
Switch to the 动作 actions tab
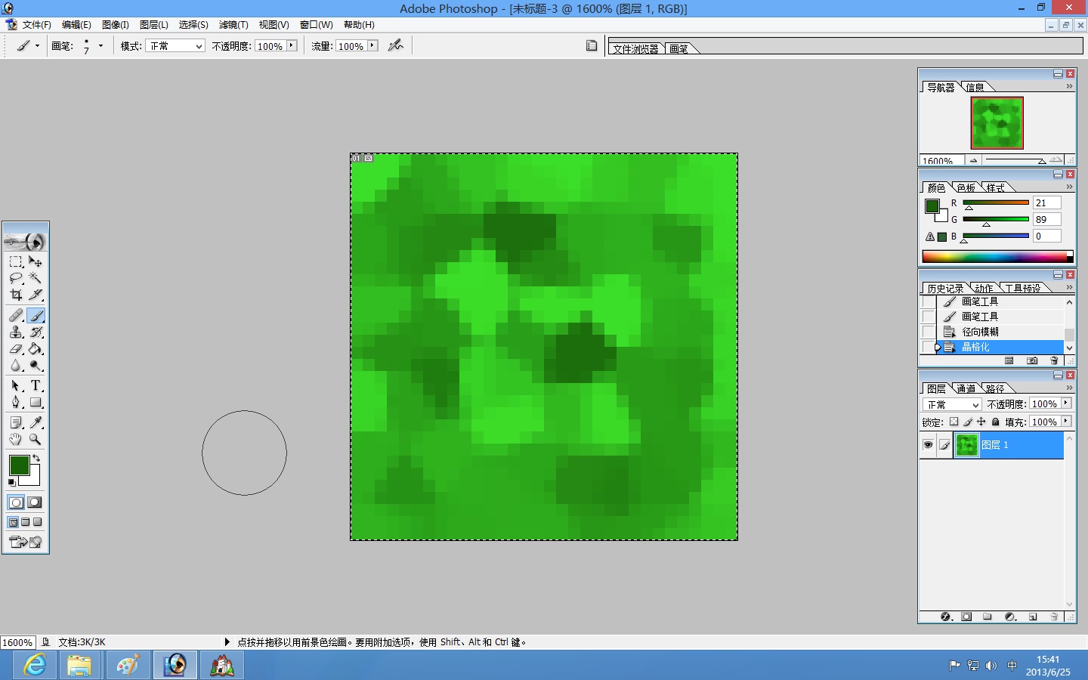(x=984, y=288)
